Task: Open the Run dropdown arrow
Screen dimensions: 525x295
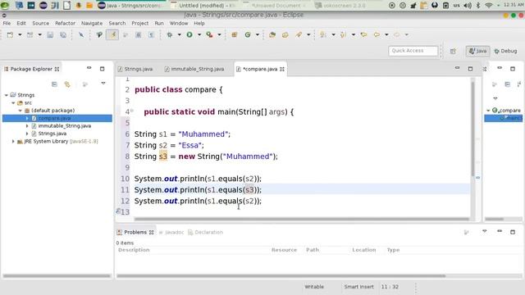Action: click(199, 34)
